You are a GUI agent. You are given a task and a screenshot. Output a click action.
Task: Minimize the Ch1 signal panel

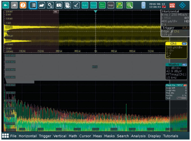pos(184,44)
